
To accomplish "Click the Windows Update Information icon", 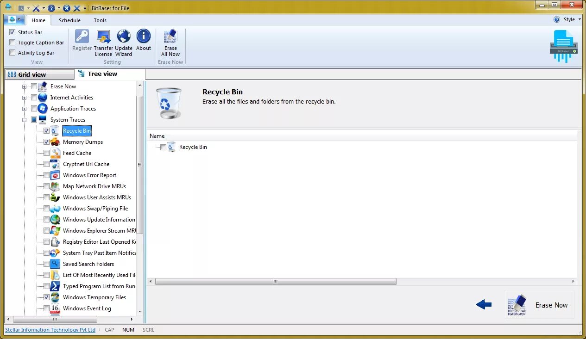I will point(55,220).
